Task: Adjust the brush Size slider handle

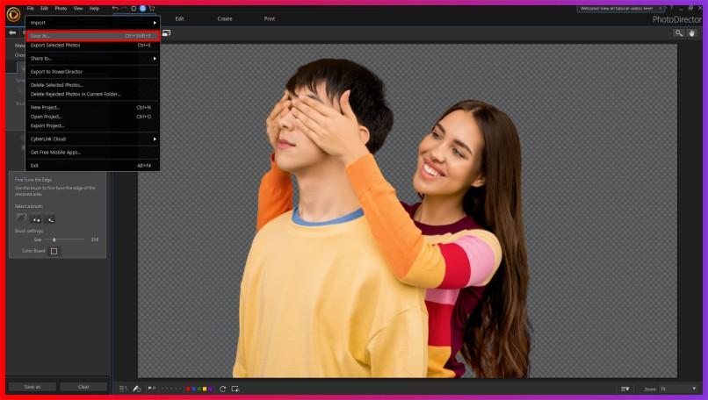Action: pos(54,239)
